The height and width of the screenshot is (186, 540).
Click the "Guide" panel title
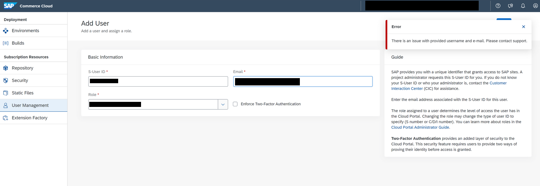[397, 57]
